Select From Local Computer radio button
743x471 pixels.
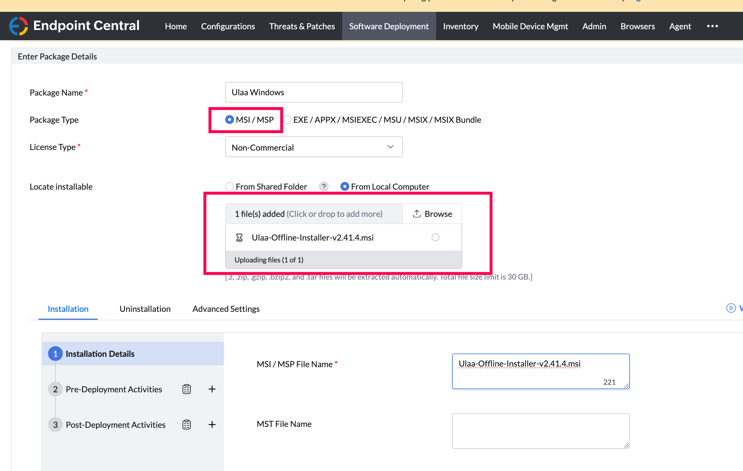click(344, 186)
